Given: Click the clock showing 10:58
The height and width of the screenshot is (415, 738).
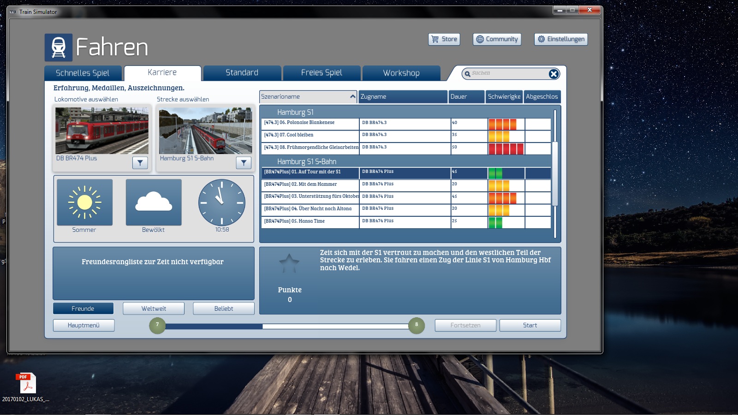Looking at the screenshot, I should pos(222,202).
